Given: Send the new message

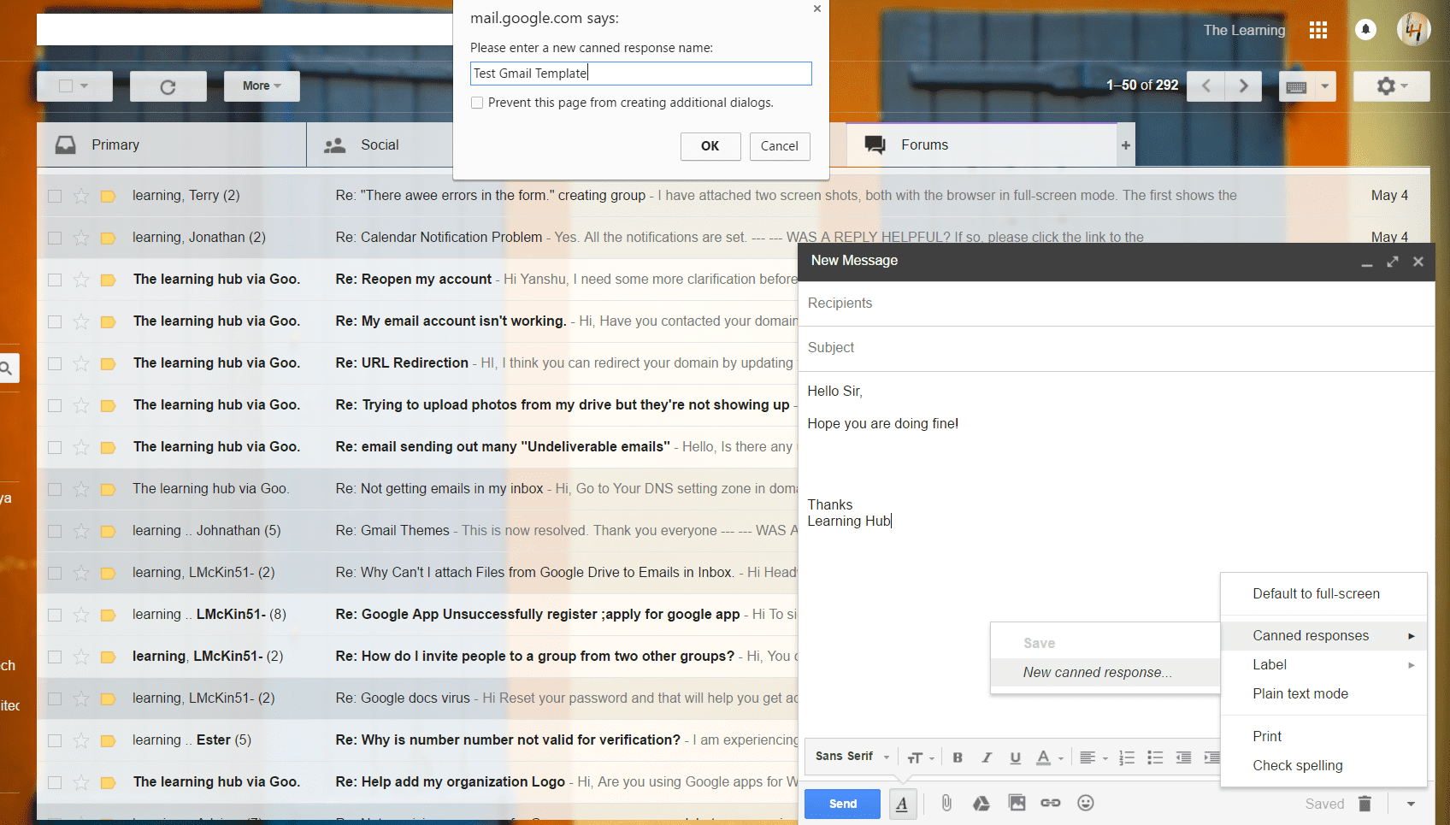Looking at the screenshot, I should point(842,804).
